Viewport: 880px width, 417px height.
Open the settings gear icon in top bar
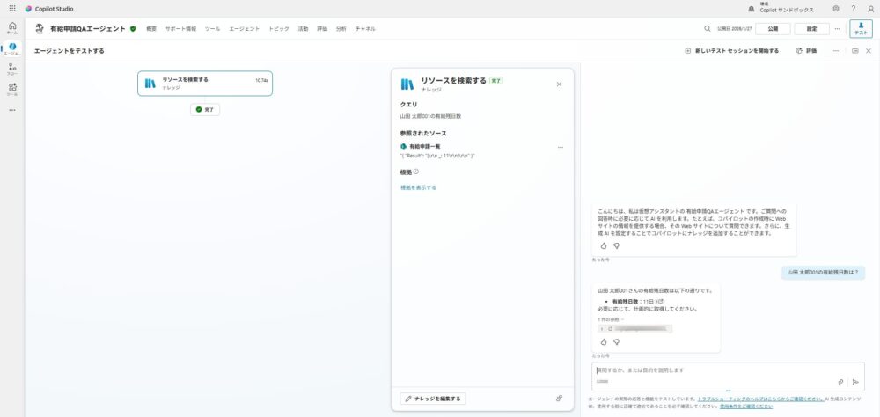pos(835,8)
